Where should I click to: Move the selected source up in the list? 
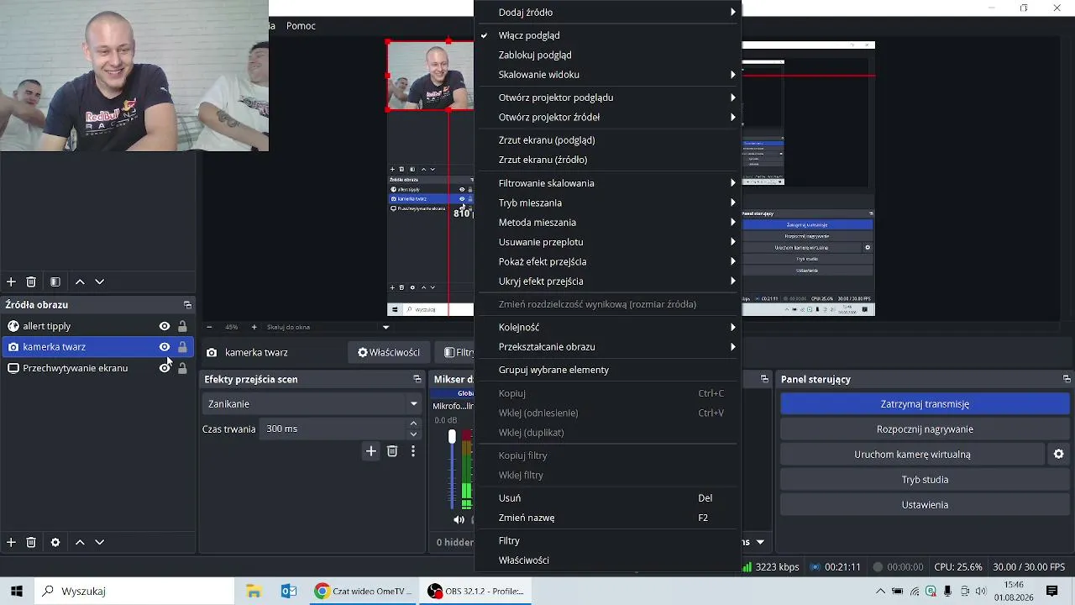[x=80, y=543]
